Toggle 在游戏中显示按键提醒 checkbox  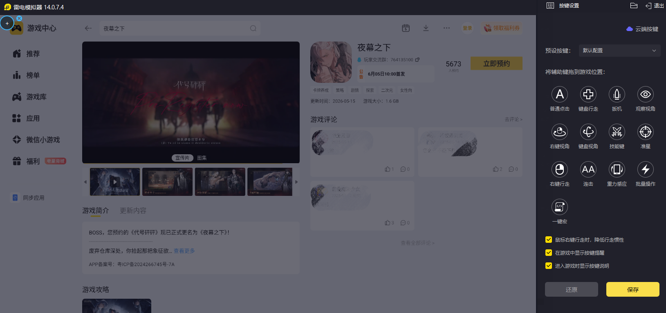(x=549, y=253)
